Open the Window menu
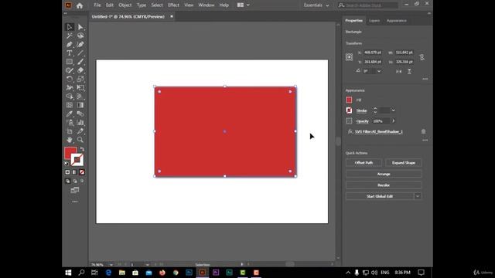The image size is (495, 278). click(x=207, y=5)
